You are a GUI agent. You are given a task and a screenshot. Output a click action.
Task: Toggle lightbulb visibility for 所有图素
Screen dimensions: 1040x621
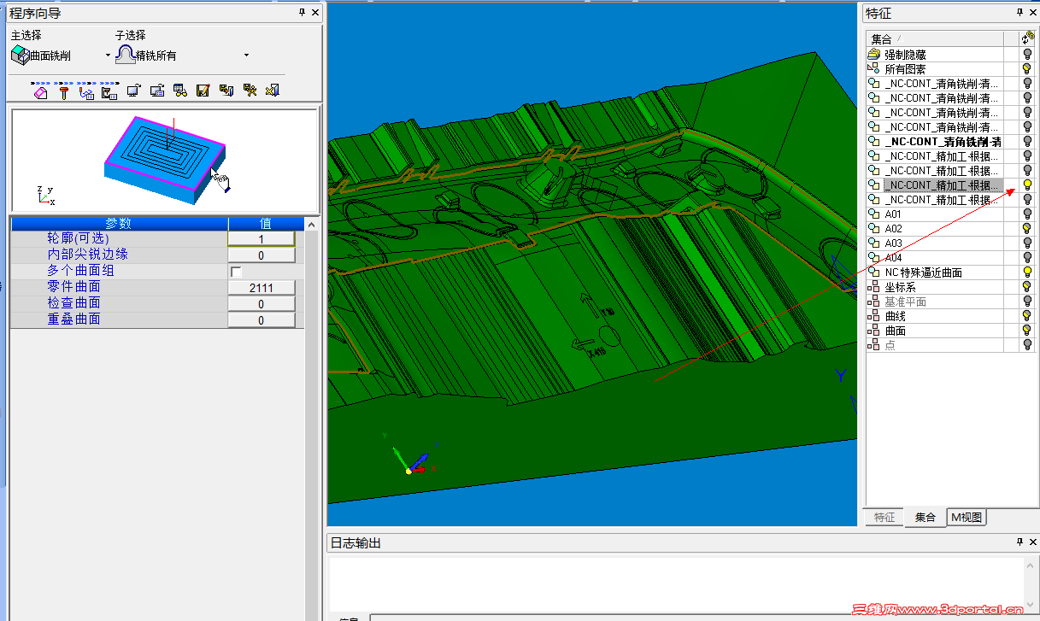pyautogui.click(x=1027, y=68)
